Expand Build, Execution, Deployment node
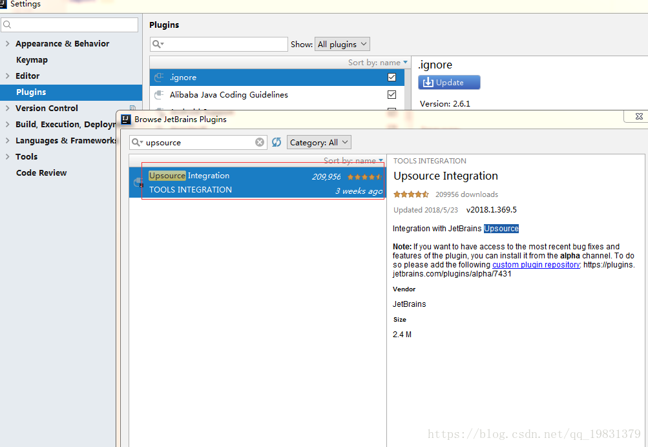Viewport: 648px width, 447px height. click(8, 124)
